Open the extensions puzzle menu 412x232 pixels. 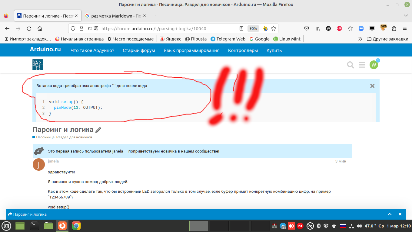394,28
